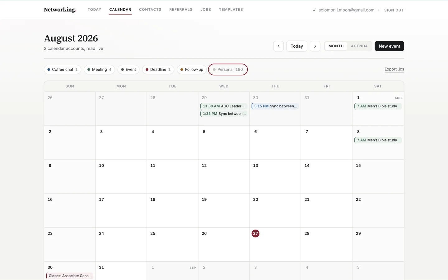Open the Calendar tab
448x280 pixels.
point(120,10)
